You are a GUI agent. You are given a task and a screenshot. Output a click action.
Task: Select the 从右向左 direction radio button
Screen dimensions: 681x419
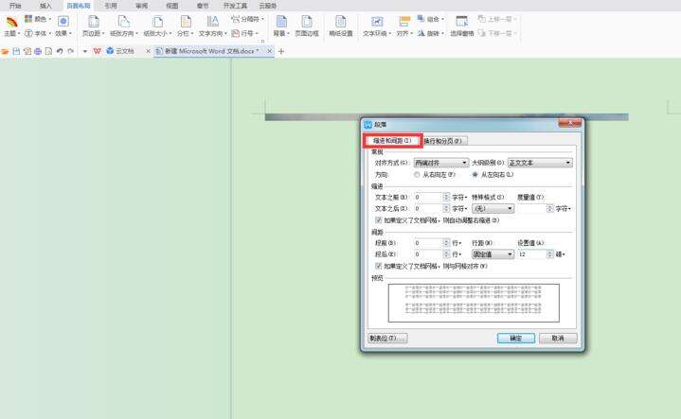click(417, 174)
